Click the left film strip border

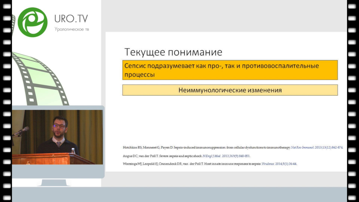point(6,101)
